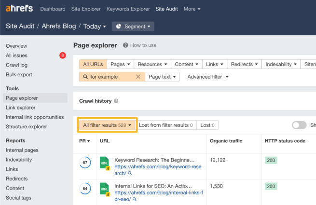Image resolution: width=316 pixels, height=205 pixels.
Task: Click the HTML file icon for Internal Links
Action: (x=105, y=189)
